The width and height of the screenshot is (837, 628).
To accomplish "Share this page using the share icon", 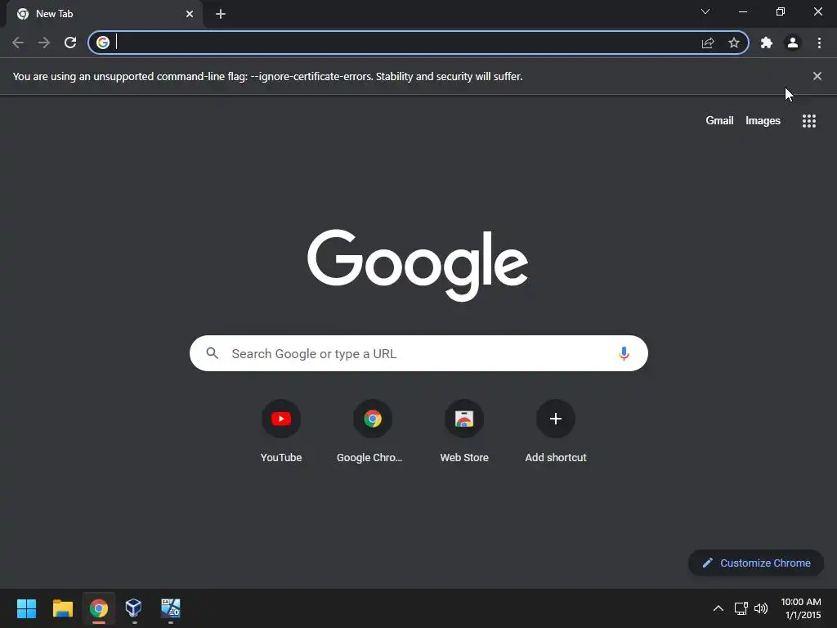I will (708, 43).
